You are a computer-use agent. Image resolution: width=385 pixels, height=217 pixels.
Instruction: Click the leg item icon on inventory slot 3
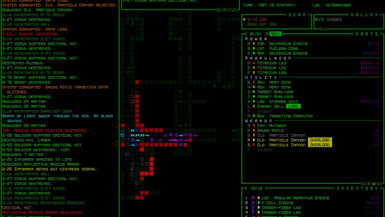pos(253,208)
